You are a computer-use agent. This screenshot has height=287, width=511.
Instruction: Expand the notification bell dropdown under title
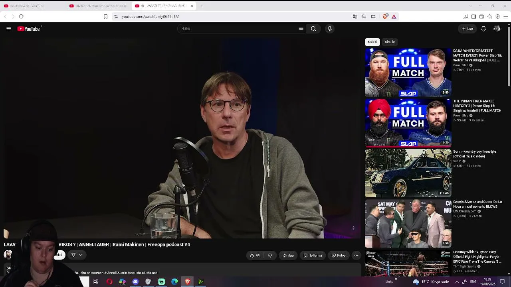[x=76, y=255]
